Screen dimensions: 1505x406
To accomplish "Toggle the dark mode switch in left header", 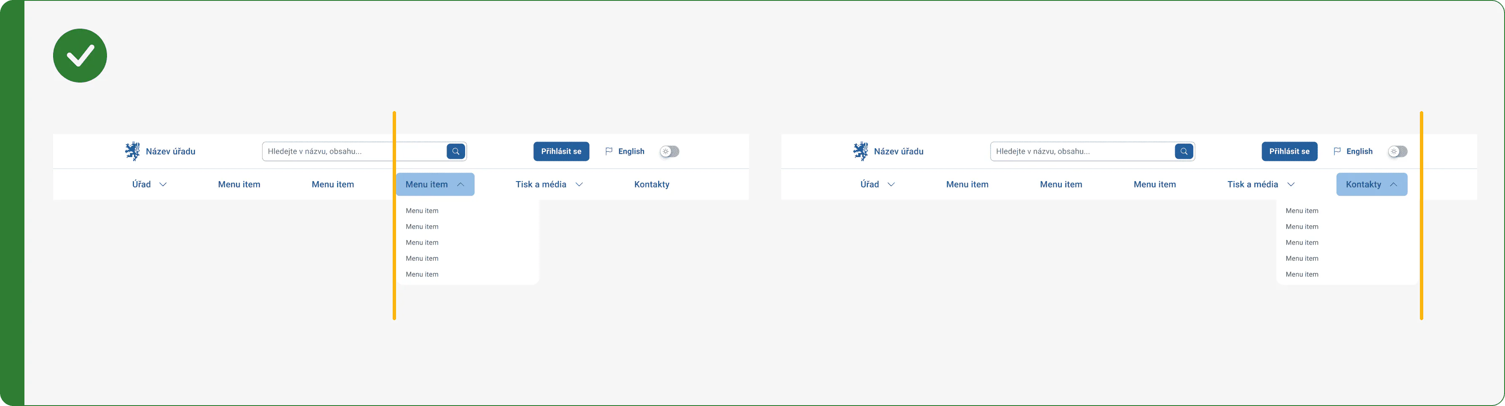I will (x=669, y=151).
